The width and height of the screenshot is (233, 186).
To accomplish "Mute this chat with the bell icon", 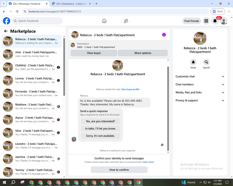I will tap(193, 62).
